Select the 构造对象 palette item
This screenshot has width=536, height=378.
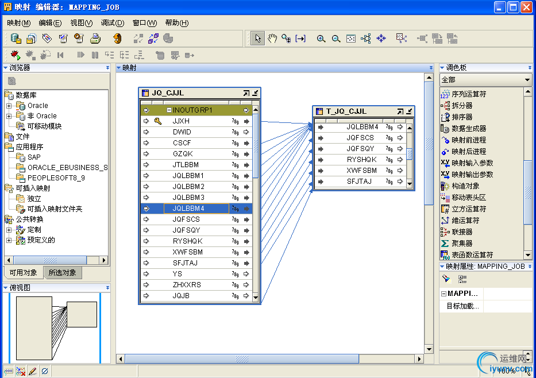[460, 186]
